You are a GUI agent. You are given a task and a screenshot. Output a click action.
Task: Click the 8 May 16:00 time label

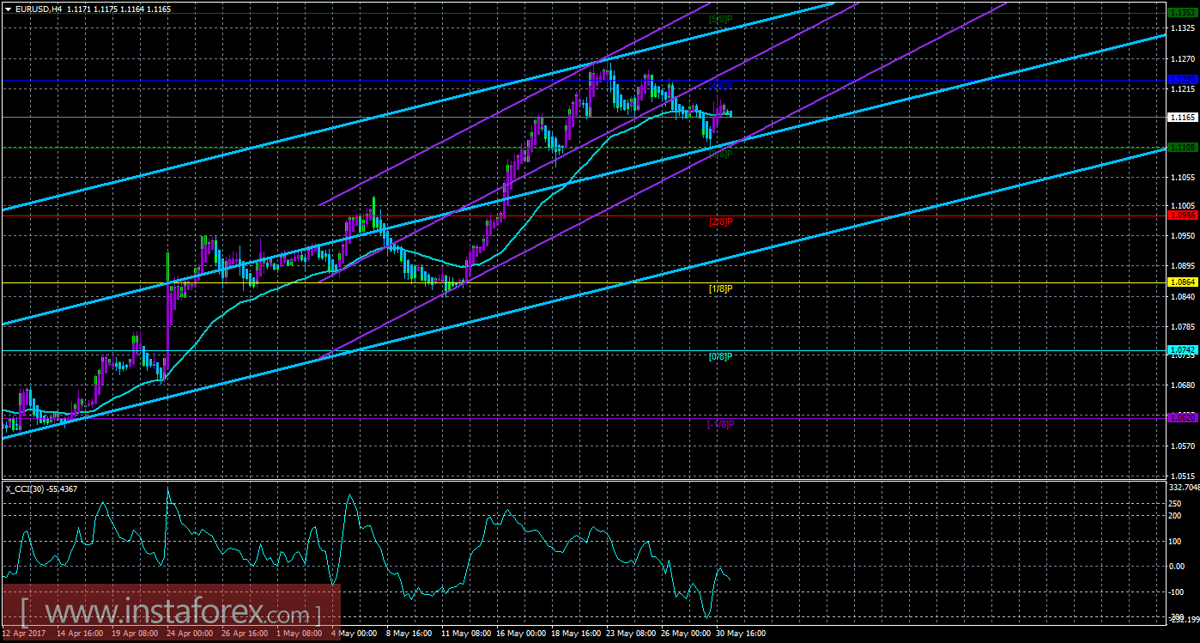[411, 634]
